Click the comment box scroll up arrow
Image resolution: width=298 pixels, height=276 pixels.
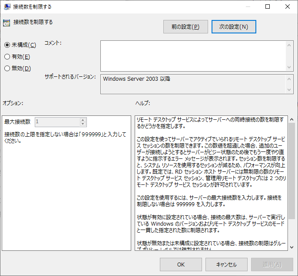(289, 45)
